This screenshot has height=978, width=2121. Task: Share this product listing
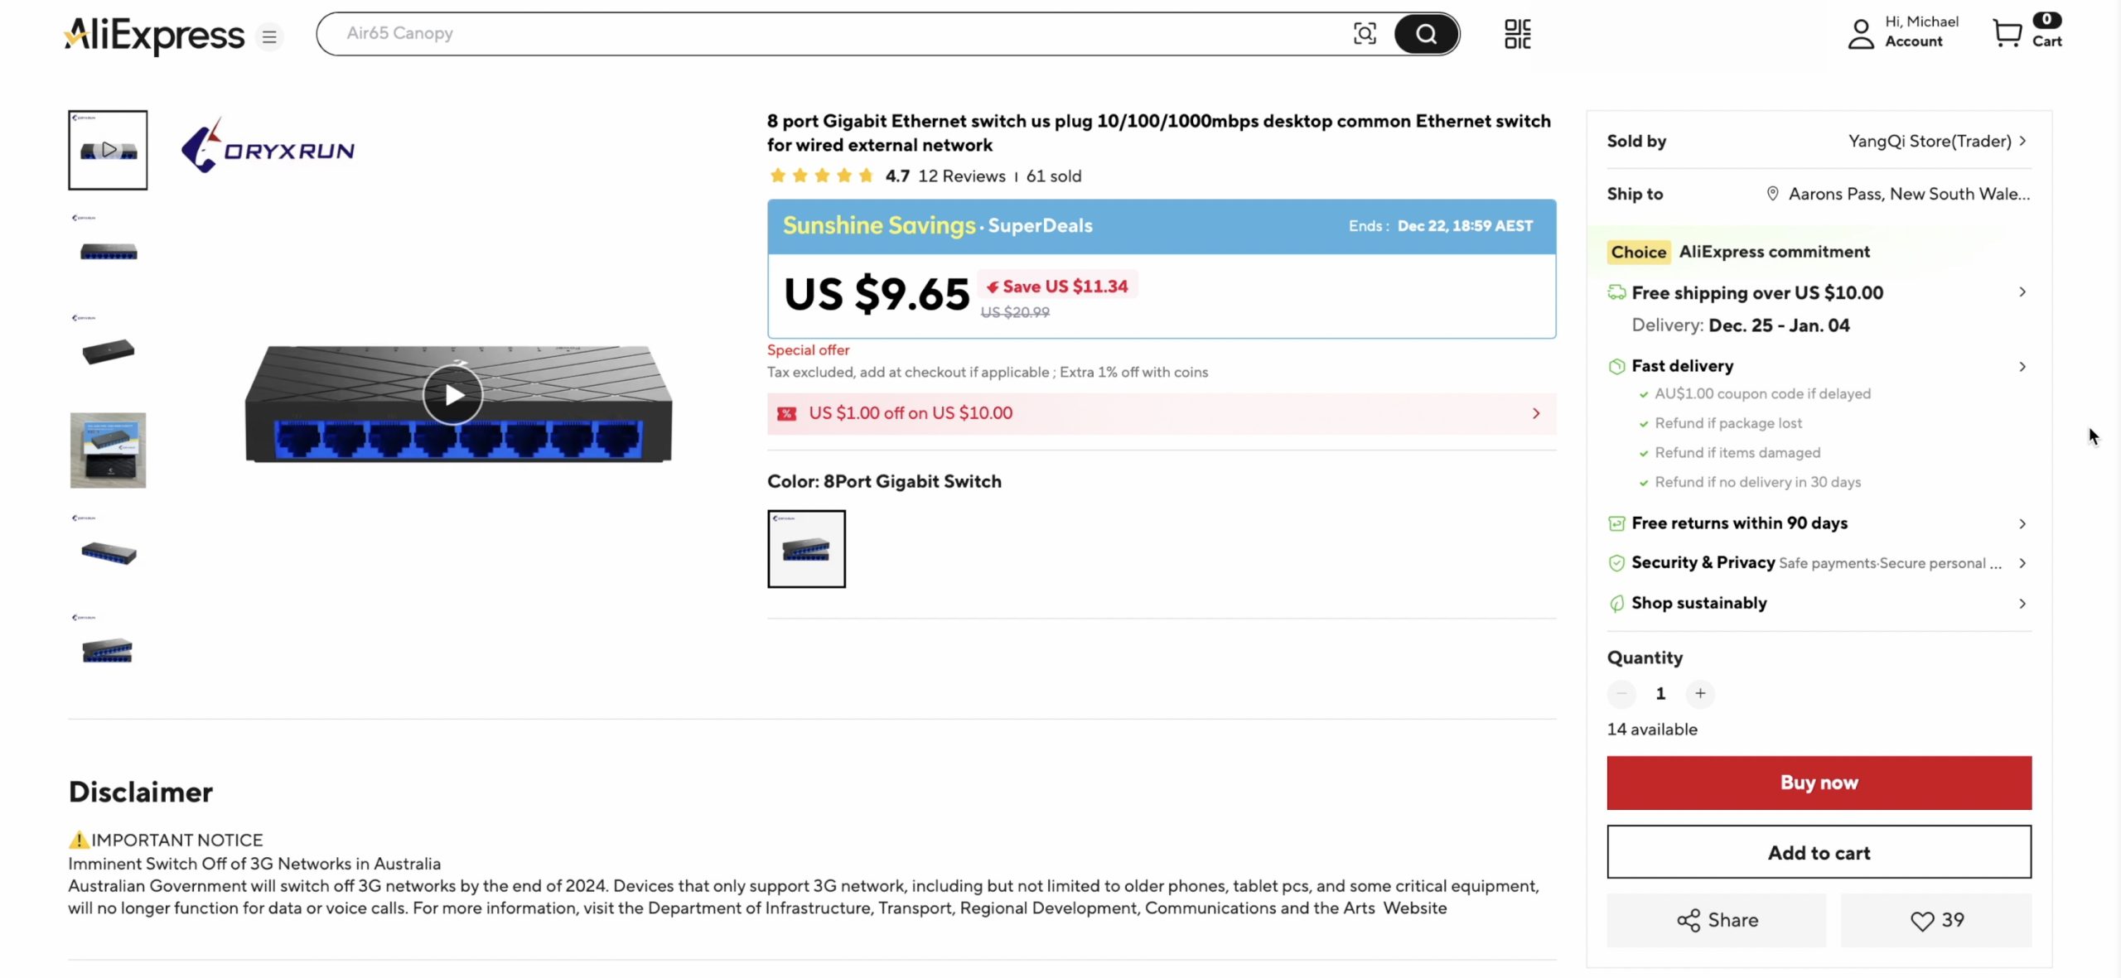(x=1716, y=920)
